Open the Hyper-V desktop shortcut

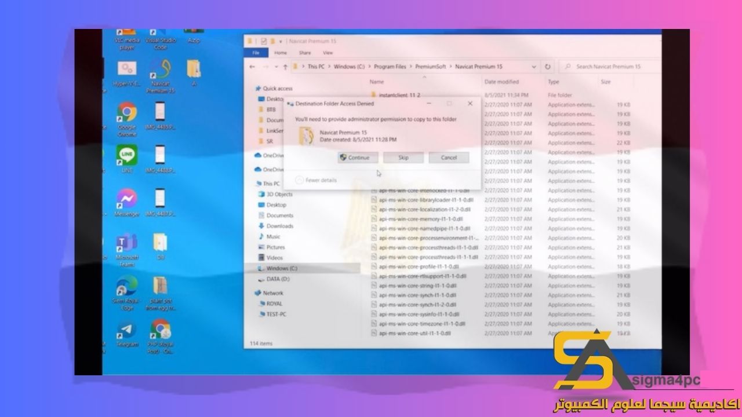pos(127,74)
